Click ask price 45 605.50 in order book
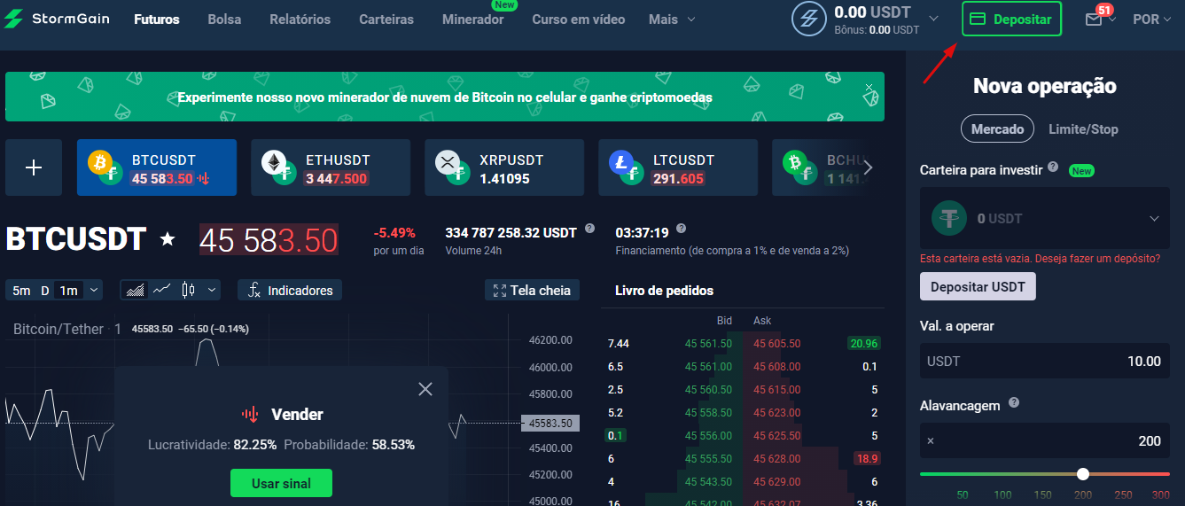 (777, 343)
